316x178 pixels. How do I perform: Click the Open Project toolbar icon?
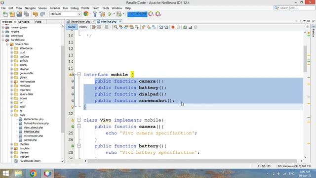coord(19,14)
